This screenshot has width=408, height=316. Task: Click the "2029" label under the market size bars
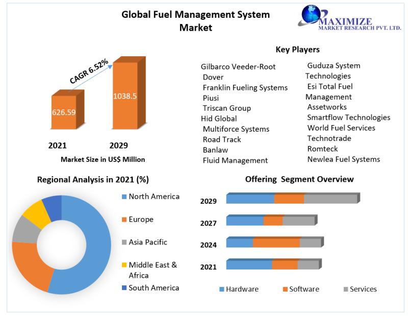[119, 145]
